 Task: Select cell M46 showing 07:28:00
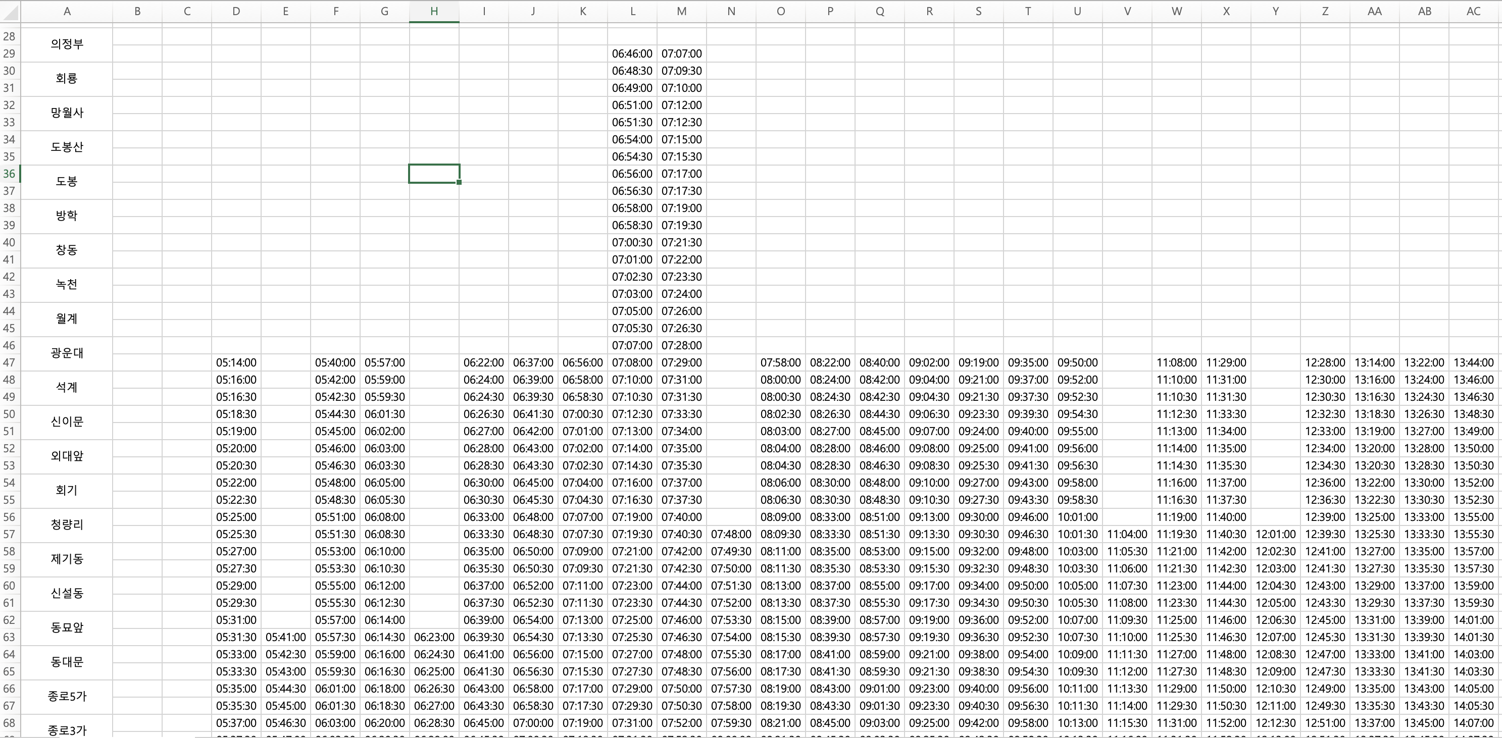pos(682,346)
